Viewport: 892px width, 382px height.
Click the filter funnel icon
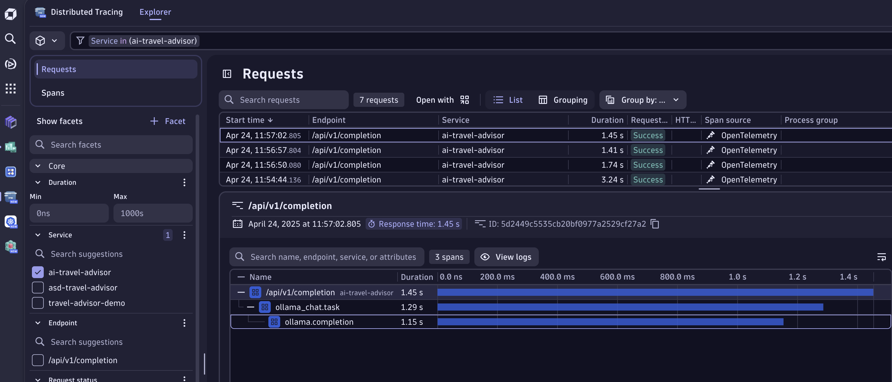pyautogui.click(x=80, y=41)
